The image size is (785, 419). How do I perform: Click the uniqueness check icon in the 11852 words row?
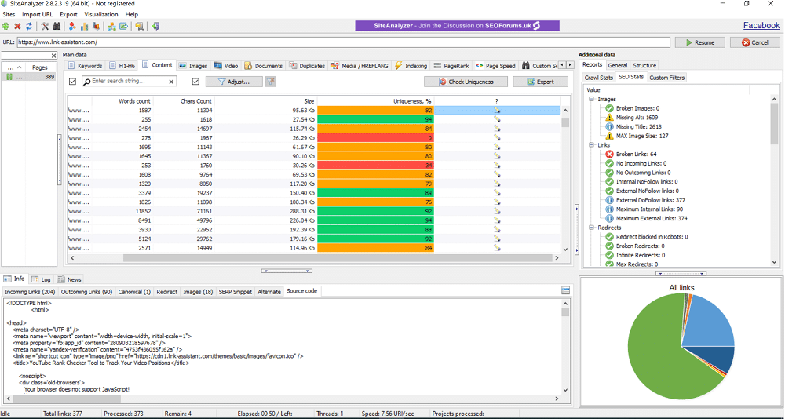click(x=497, y=211)
